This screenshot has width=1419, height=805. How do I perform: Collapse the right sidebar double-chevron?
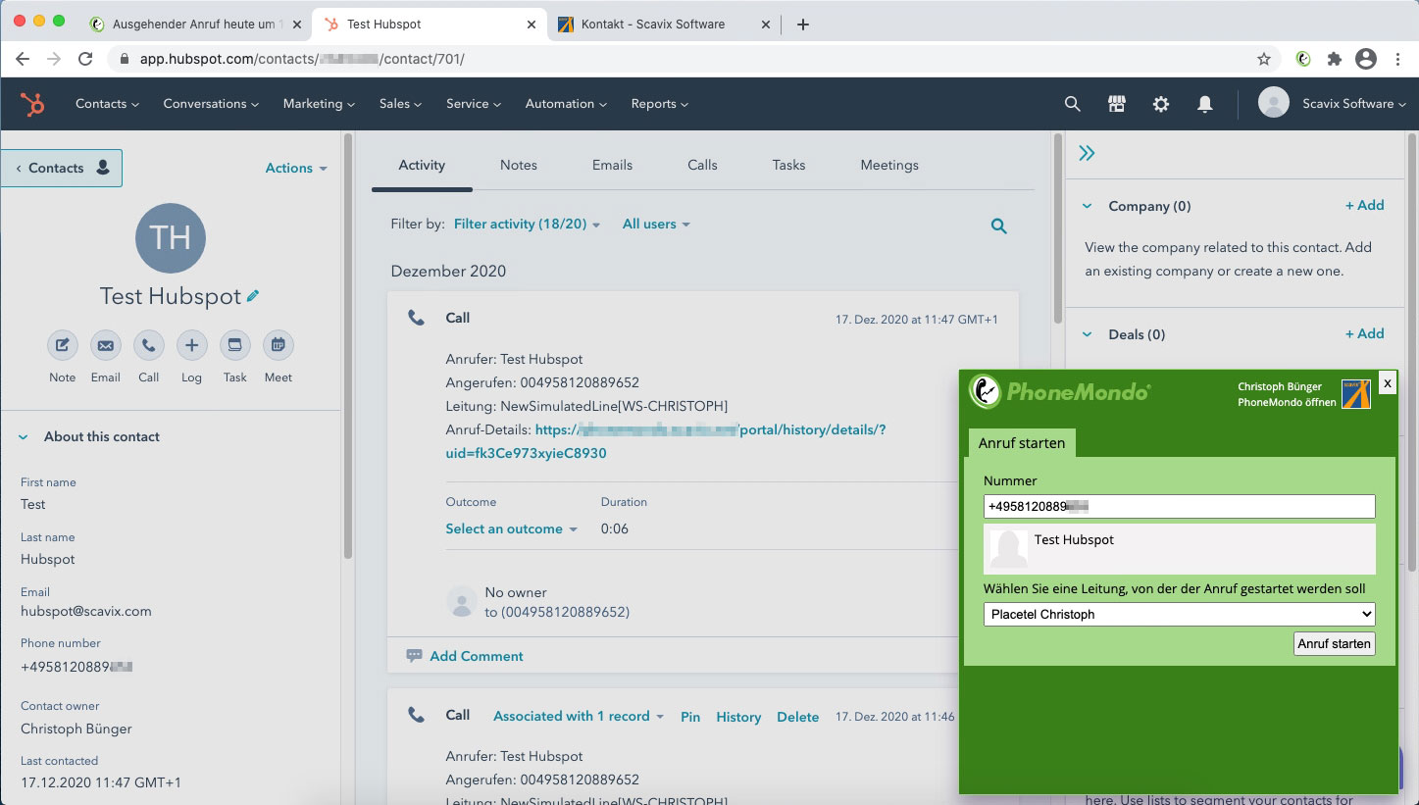pos(1087,153)
